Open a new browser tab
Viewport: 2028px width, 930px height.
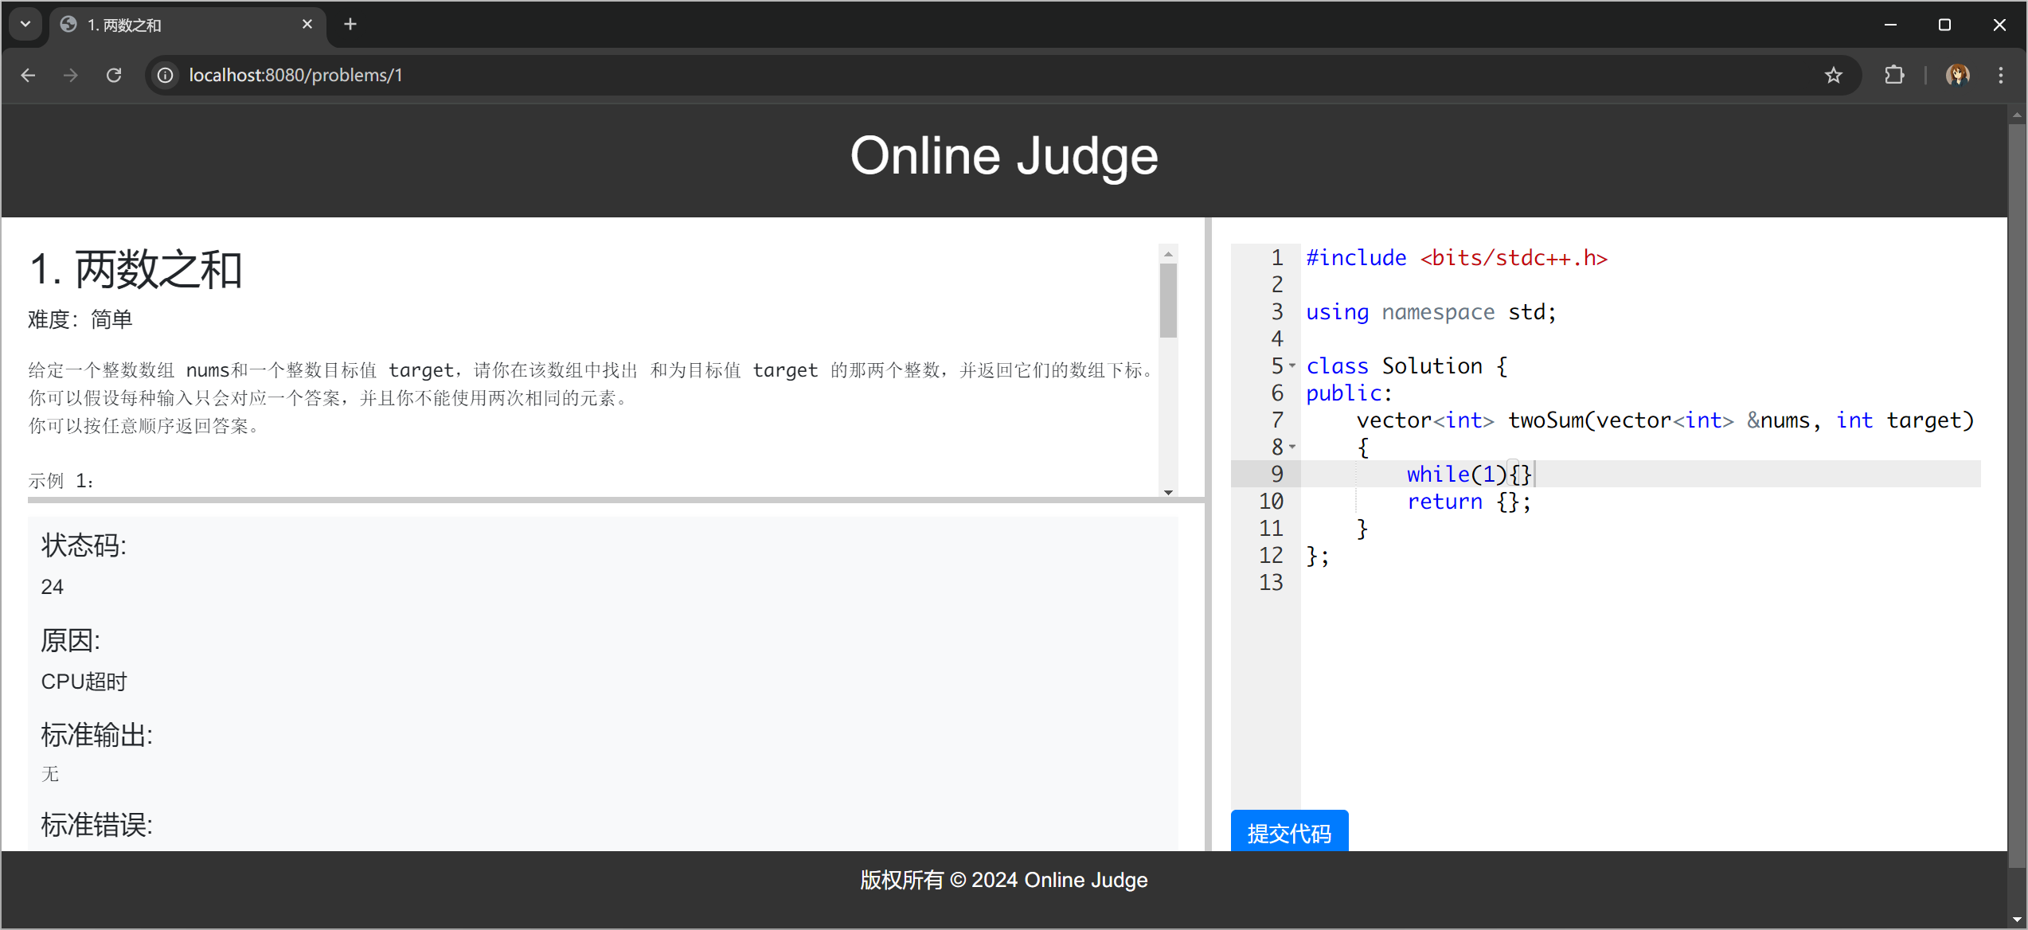click(350, 25)
